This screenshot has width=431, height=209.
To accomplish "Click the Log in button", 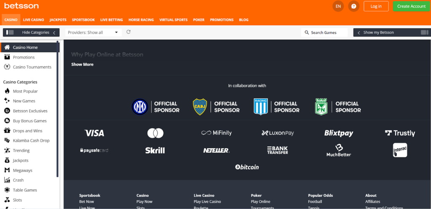I will (376, 6).
